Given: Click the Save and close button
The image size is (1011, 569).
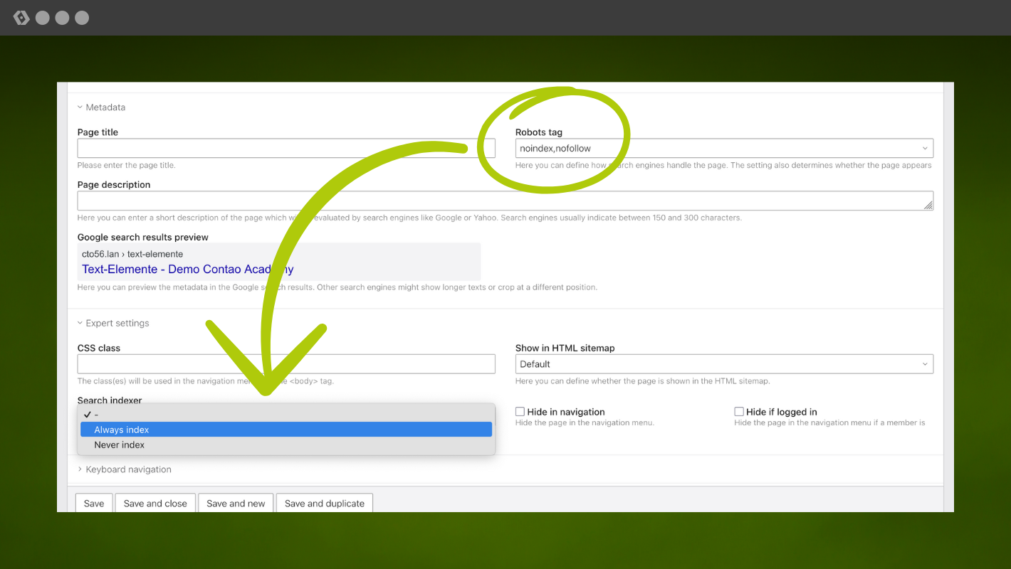Looking at the screenshot, I should tap(155, 503).
